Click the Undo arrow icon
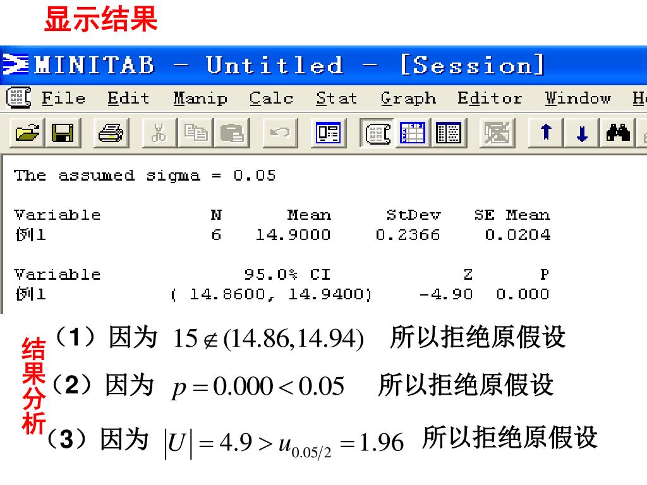Viewport: 647px width, 485px height. [280, 133]
